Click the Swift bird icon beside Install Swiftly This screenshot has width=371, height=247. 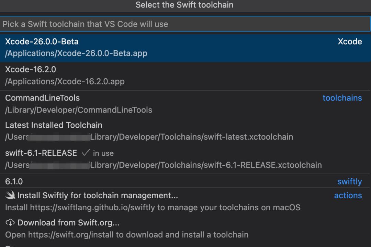tap(10, 195)
